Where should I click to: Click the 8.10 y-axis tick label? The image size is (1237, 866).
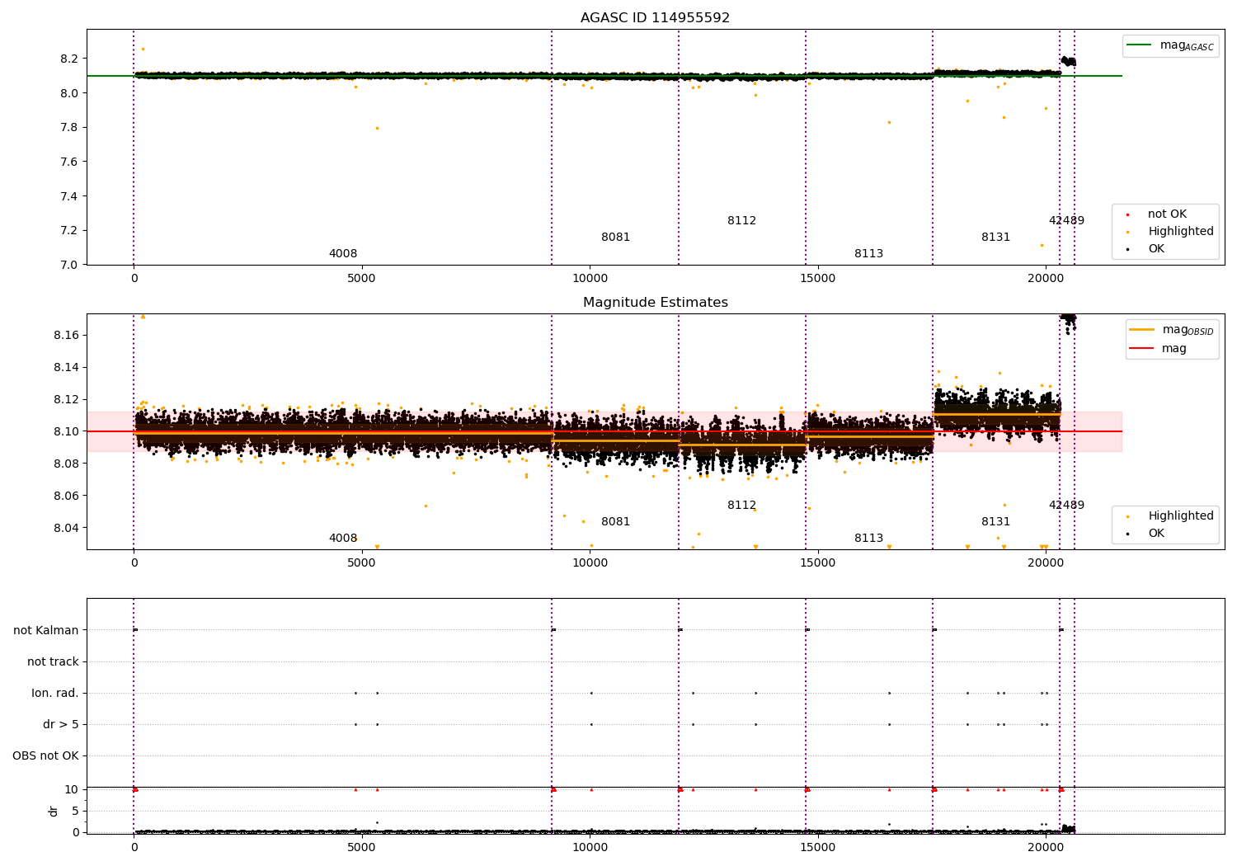(x=66, y=431)
